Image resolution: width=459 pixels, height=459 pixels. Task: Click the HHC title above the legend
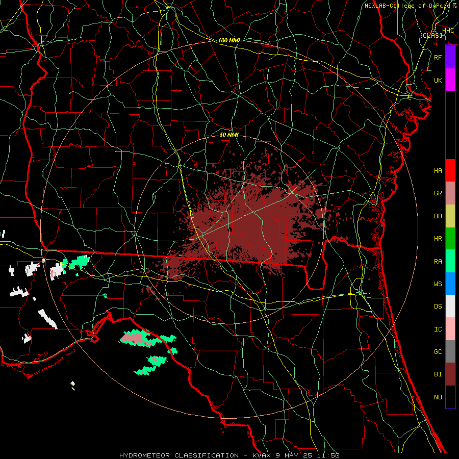pyautogui.click(x=448, y=31)
